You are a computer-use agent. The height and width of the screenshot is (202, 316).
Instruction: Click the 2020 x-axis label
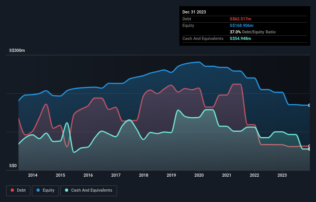199,175
